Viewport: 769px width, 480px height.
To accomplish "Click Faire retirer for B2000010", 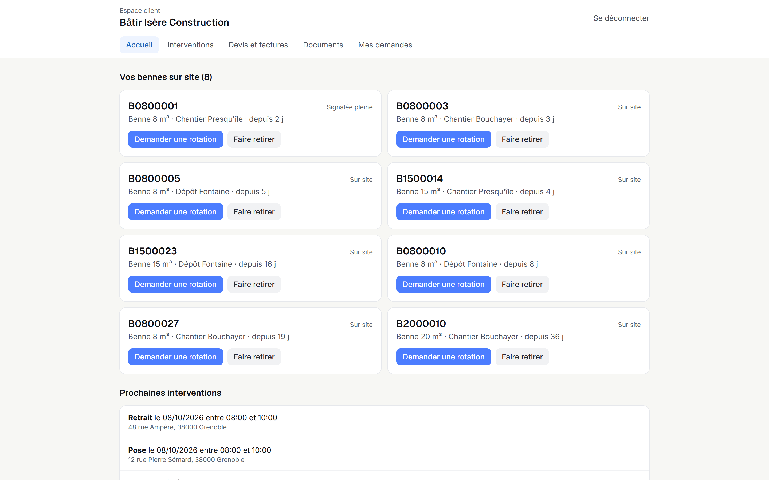I will [522, 357].
